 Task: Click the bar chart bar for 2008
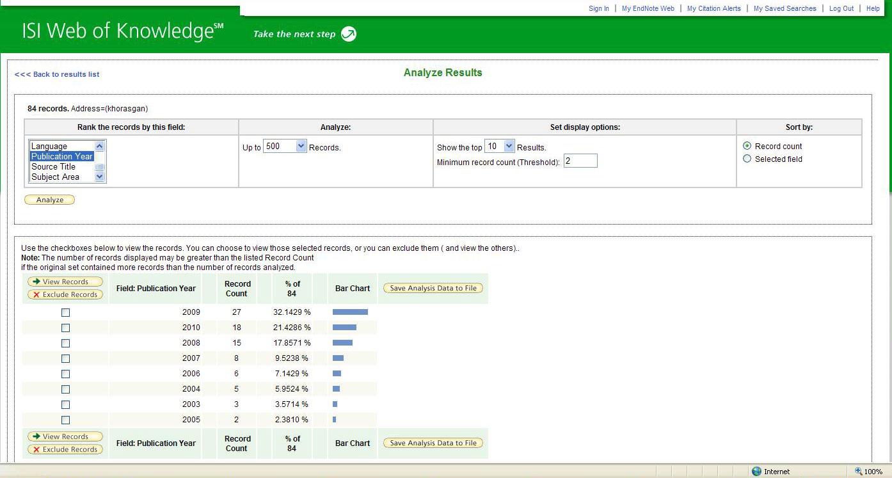[342, 343]
